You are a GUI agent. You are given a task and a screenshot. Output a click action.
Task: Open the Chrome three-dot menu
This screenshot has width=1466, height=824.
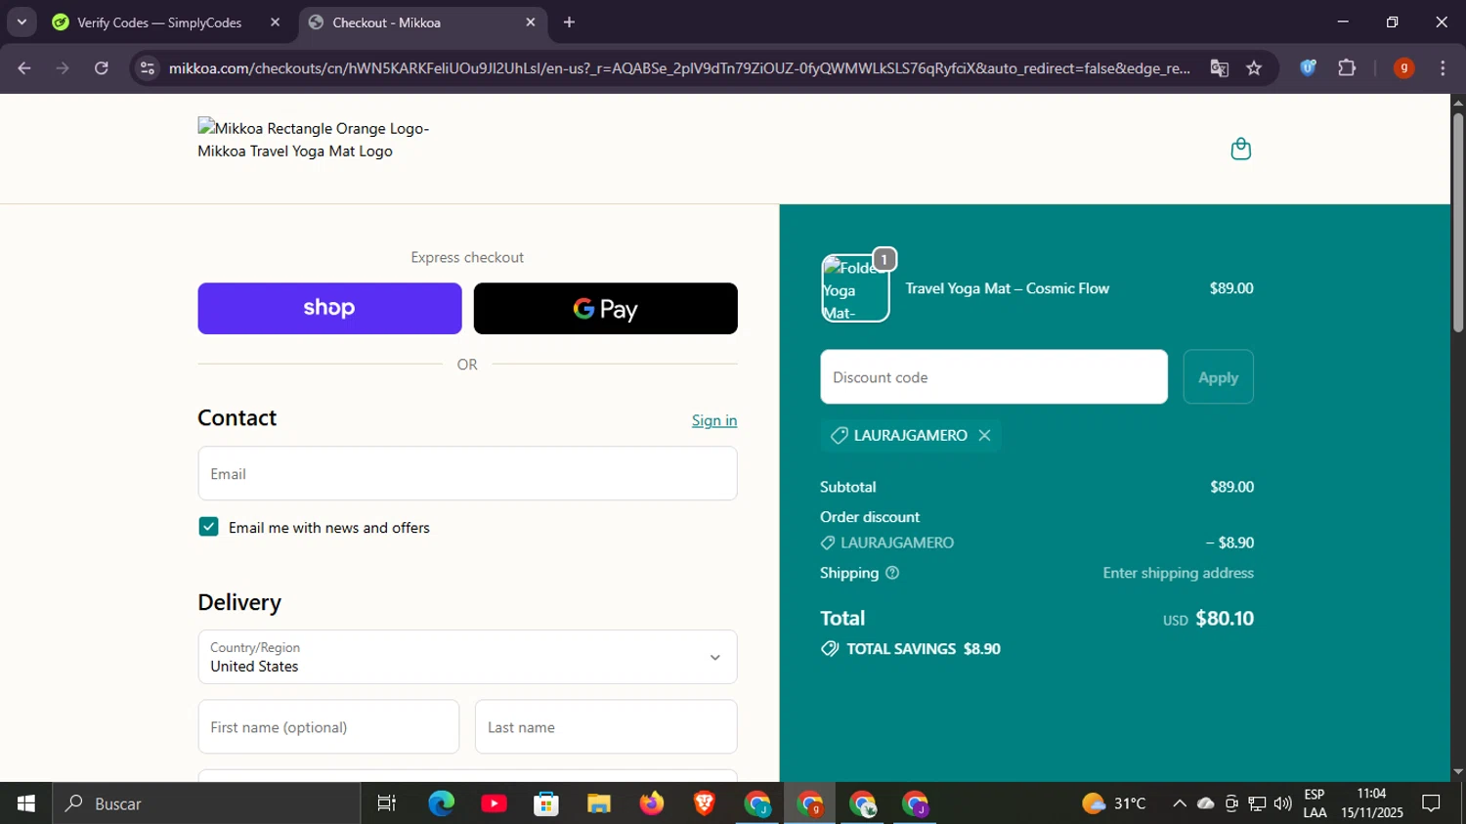click(1443, 68)
